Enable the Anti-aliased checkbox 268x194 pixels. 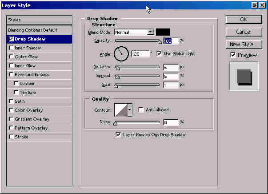(x=141, y=110)
